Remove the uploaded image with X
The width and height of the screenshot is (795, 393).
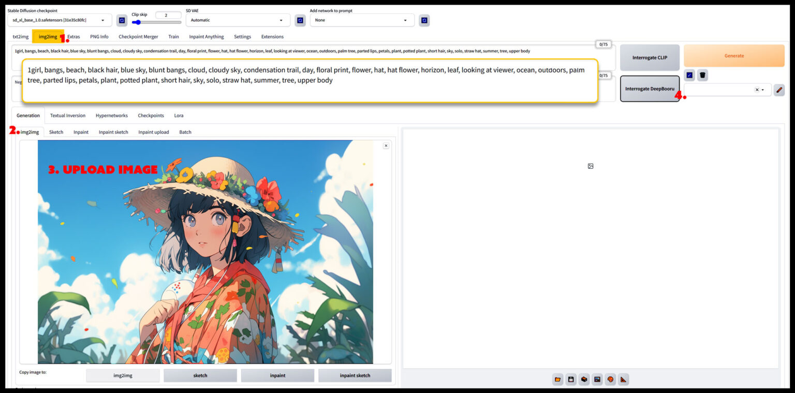click(386, 146)
